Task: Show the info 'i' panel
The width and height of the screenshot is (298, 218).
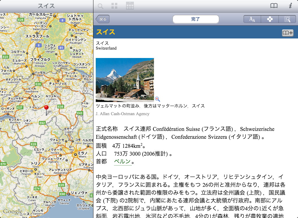Action: click(290, 6)
